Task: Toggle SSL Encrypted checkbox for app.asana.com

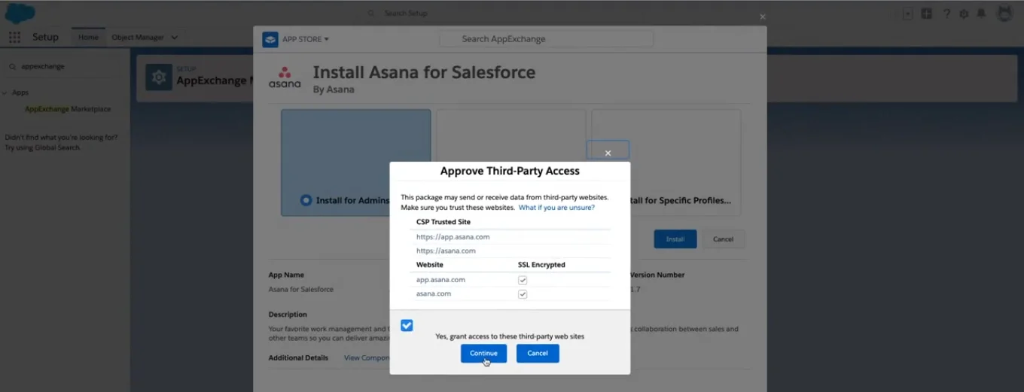Action: pos(523,280)
